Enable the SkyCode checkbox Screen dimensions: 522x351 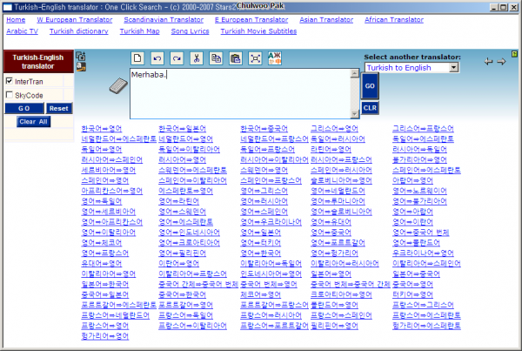[10, 95]
